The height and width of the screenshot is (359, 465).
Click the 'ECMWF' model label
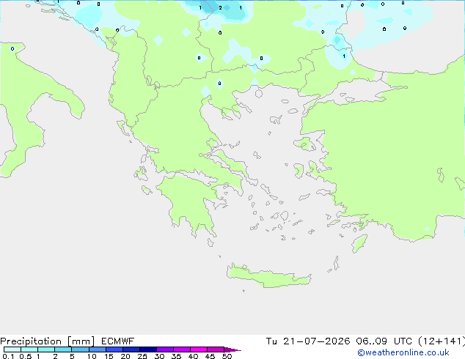coord(118,341)
